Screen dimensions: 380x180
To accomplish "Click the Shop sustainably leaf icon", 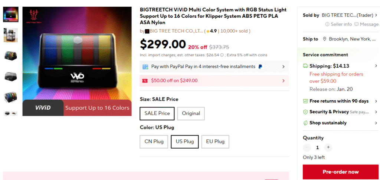I will [305, 123].
